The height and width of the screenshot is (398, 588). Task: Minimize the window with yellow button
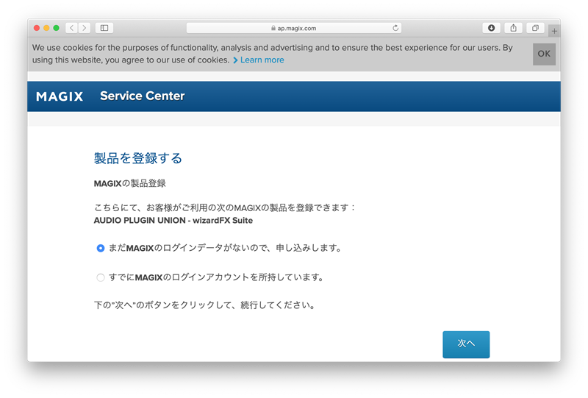[x=46, y=28]
